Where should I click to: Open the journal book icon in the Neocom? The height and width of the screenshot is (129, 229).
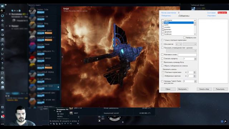(x=3, y=87)
